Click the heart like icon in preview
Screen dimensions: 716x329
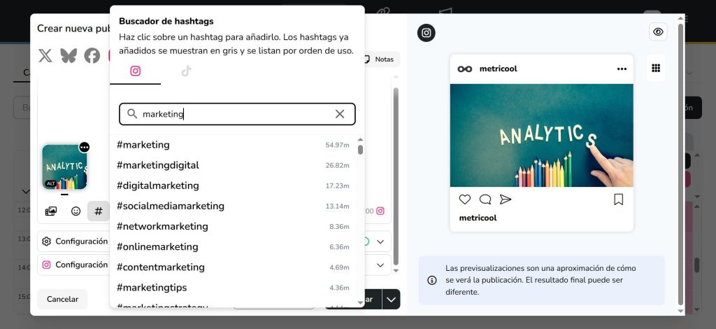[465, 199]
